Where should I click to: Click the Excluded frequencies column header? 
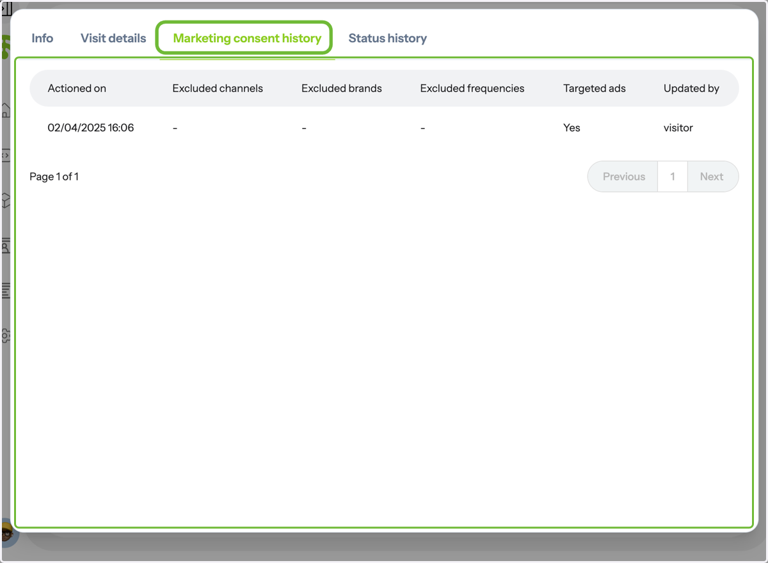(x=472, y=88)
